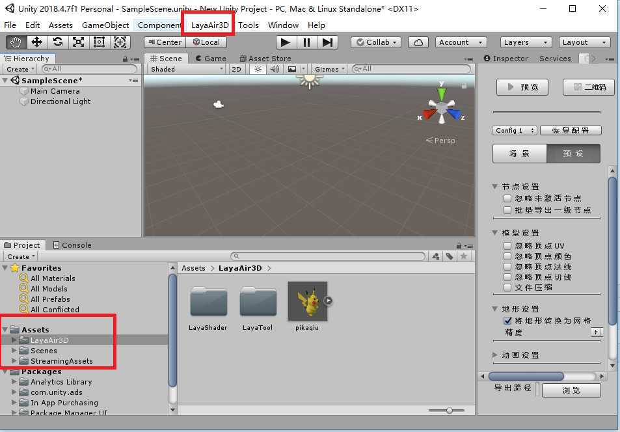This screenshot has height=432, width=620.
Task: Start Play mode
Action: click(x=285, y=42)
